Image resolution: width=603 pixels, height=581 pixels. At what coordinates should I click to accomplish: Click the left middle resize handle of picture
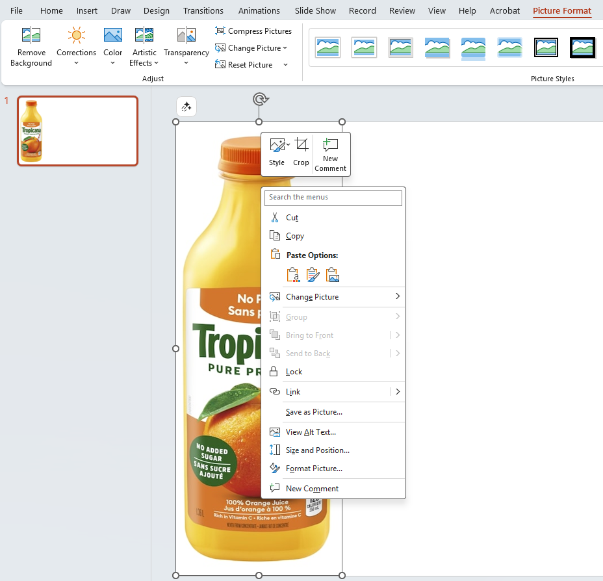175,349
